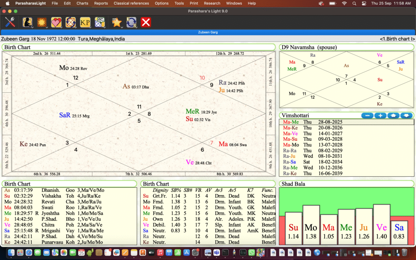Open the Research menu
Image resolution: width=416 pixels, height=260 pixels.
click(x=212, y=3)
